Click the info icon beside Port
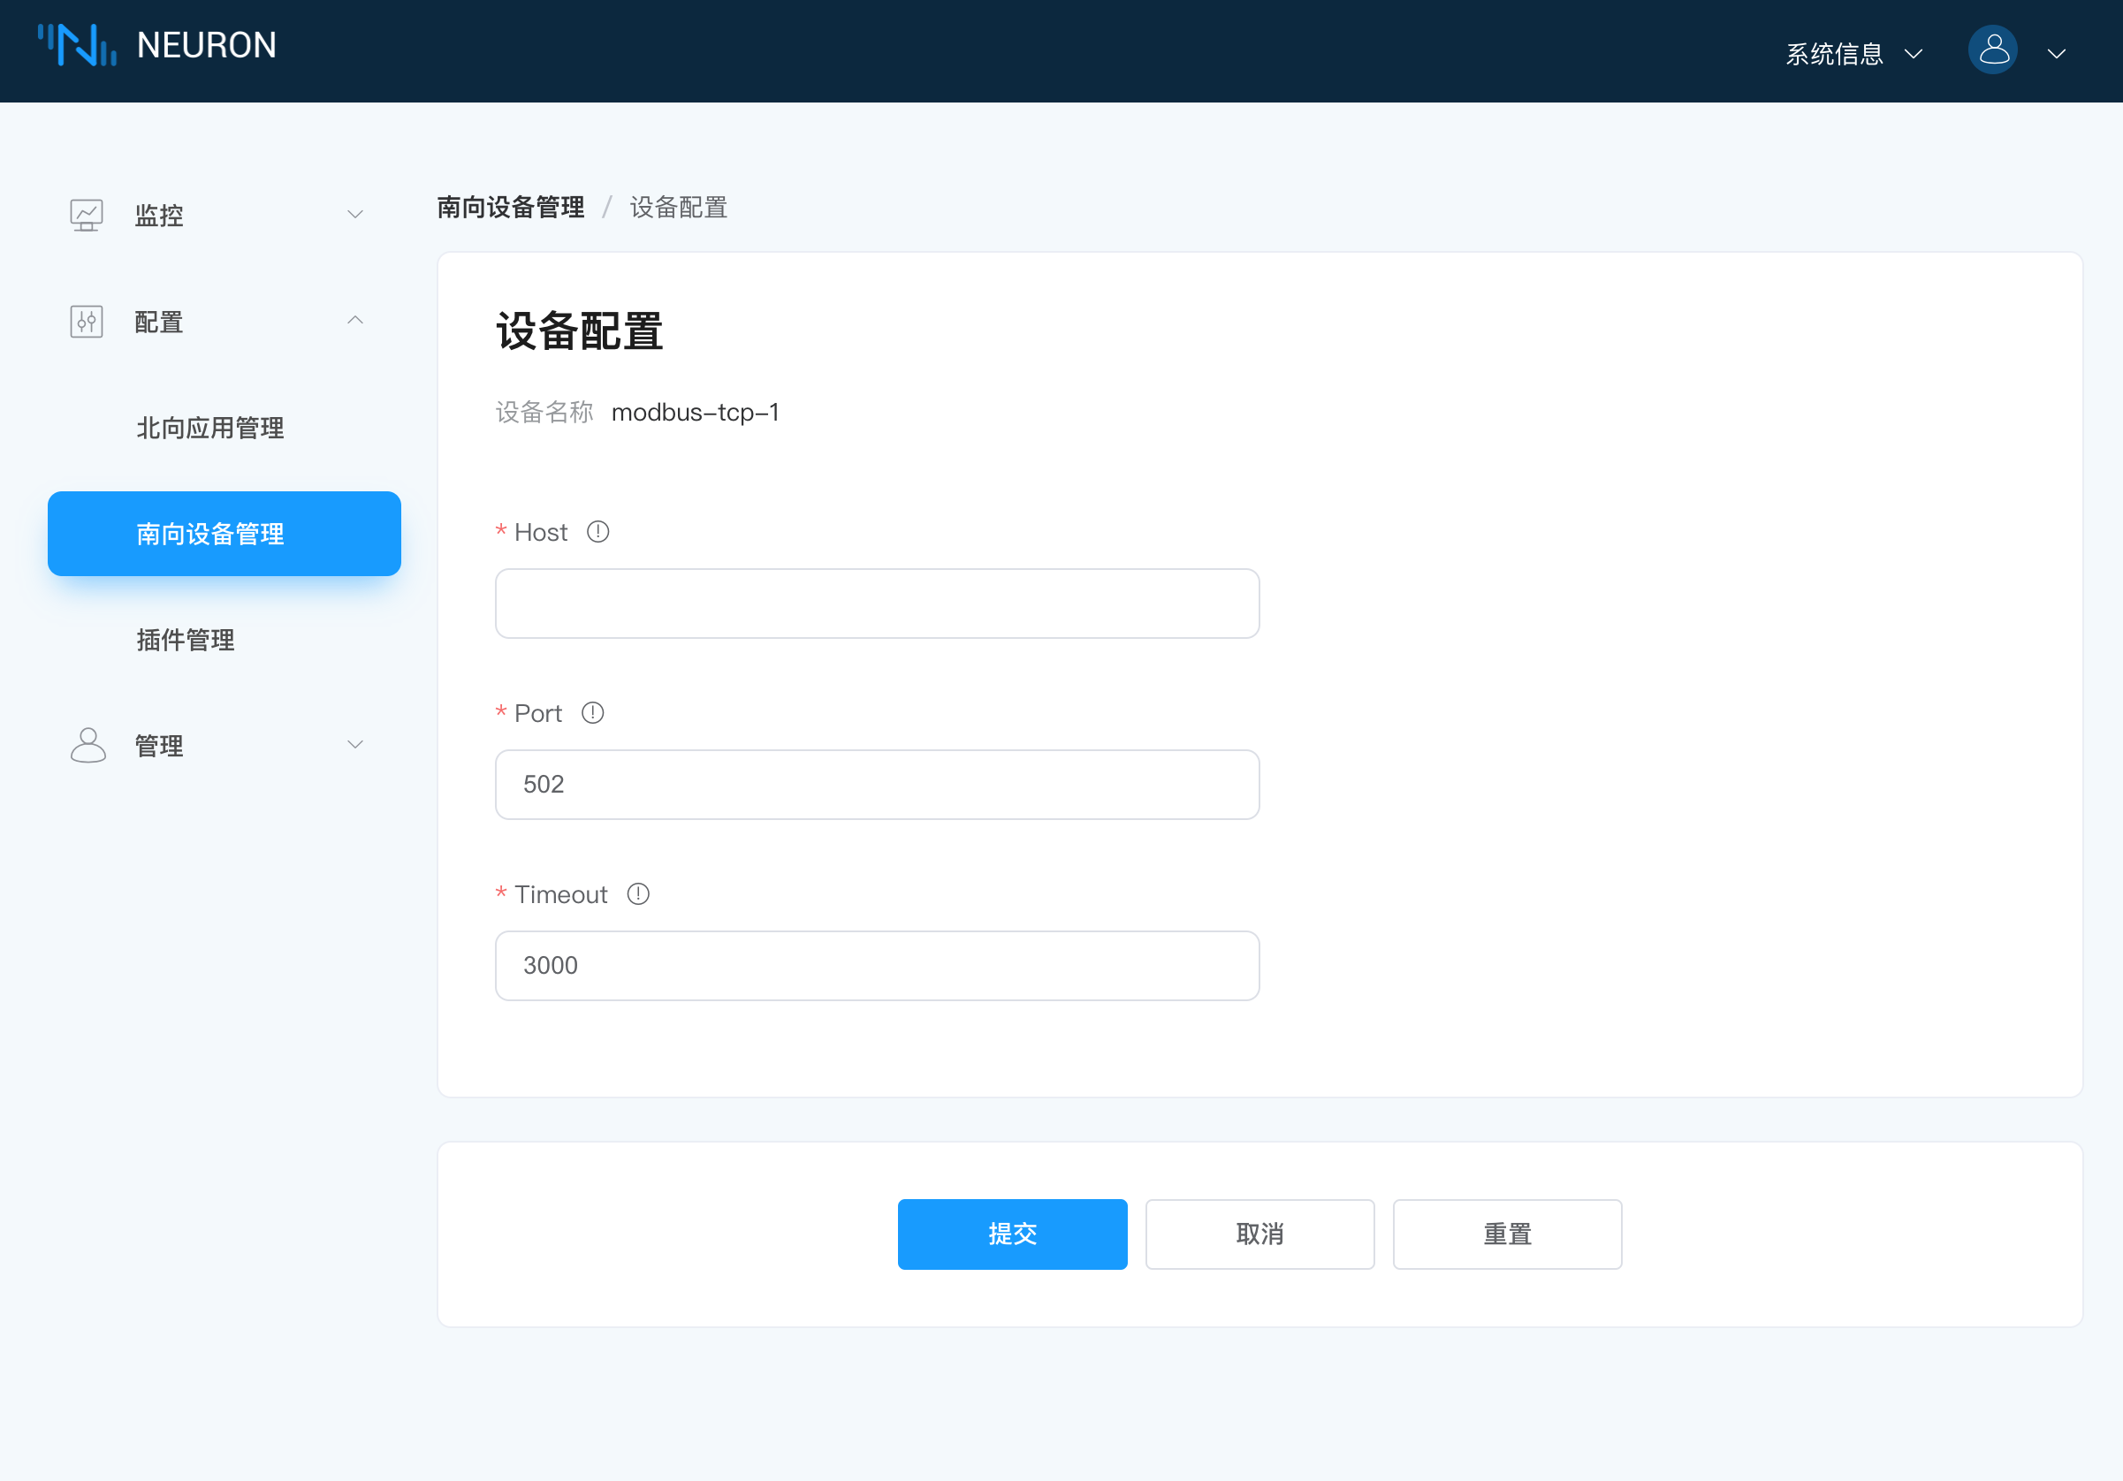This screenshot has width=2123, height=1481. 593,712
